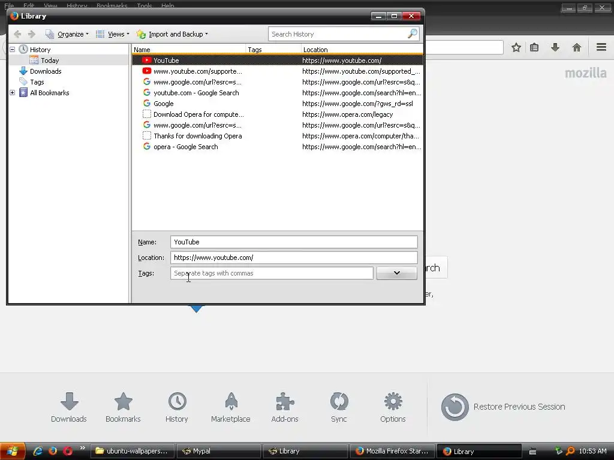This screenshot has width=614, height=460.
Task: Switch to Mozilla Firefox Start taskbar item
Action: point(392,451)
